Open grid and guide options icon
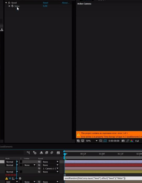The image size is (142, 183). coord(101,141)
